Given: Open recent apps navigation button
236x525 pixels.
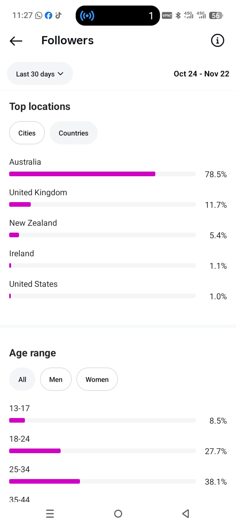Looking at the screenshot, I should (x=50, y=514).
